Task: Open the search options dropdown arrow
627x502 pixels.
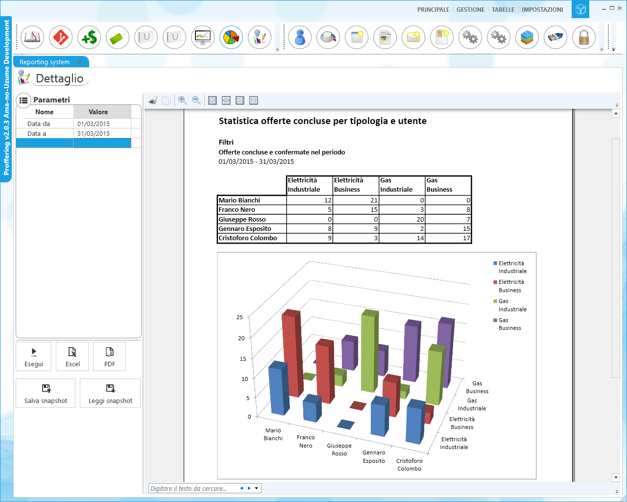Action: (256, 488)
